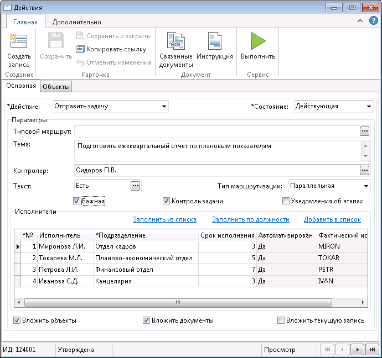The width and height of the screenshot is (382, 358).
Task: Click the window icon in the Действия title bar
Action: click(7, 7)
